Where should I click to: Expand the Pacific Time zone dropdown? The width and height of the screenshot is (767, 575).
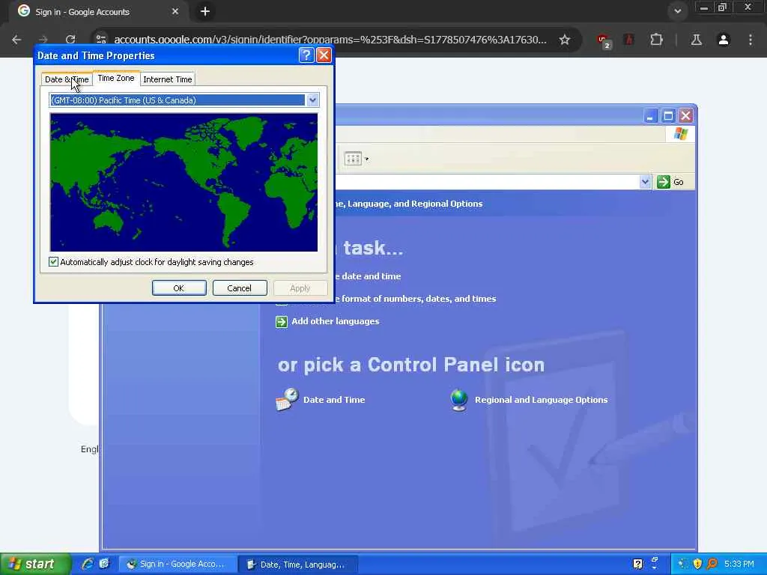312,100
